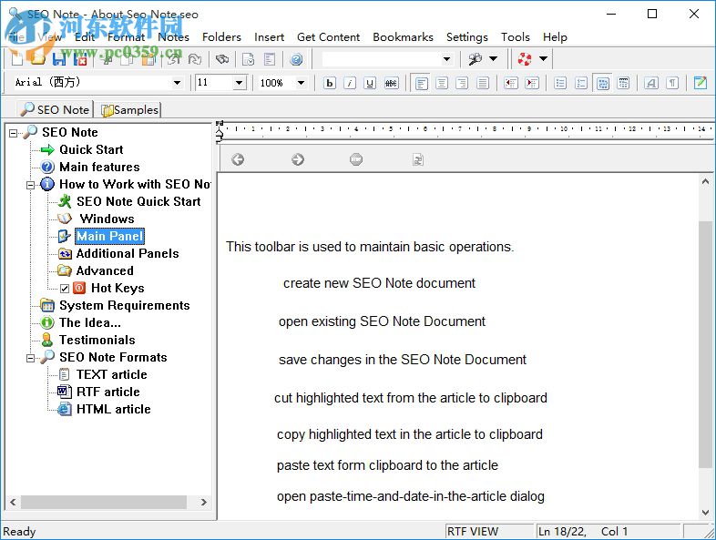Click the paragraph mark icon
The image size is (716, 540).
(x=672, y=83)
